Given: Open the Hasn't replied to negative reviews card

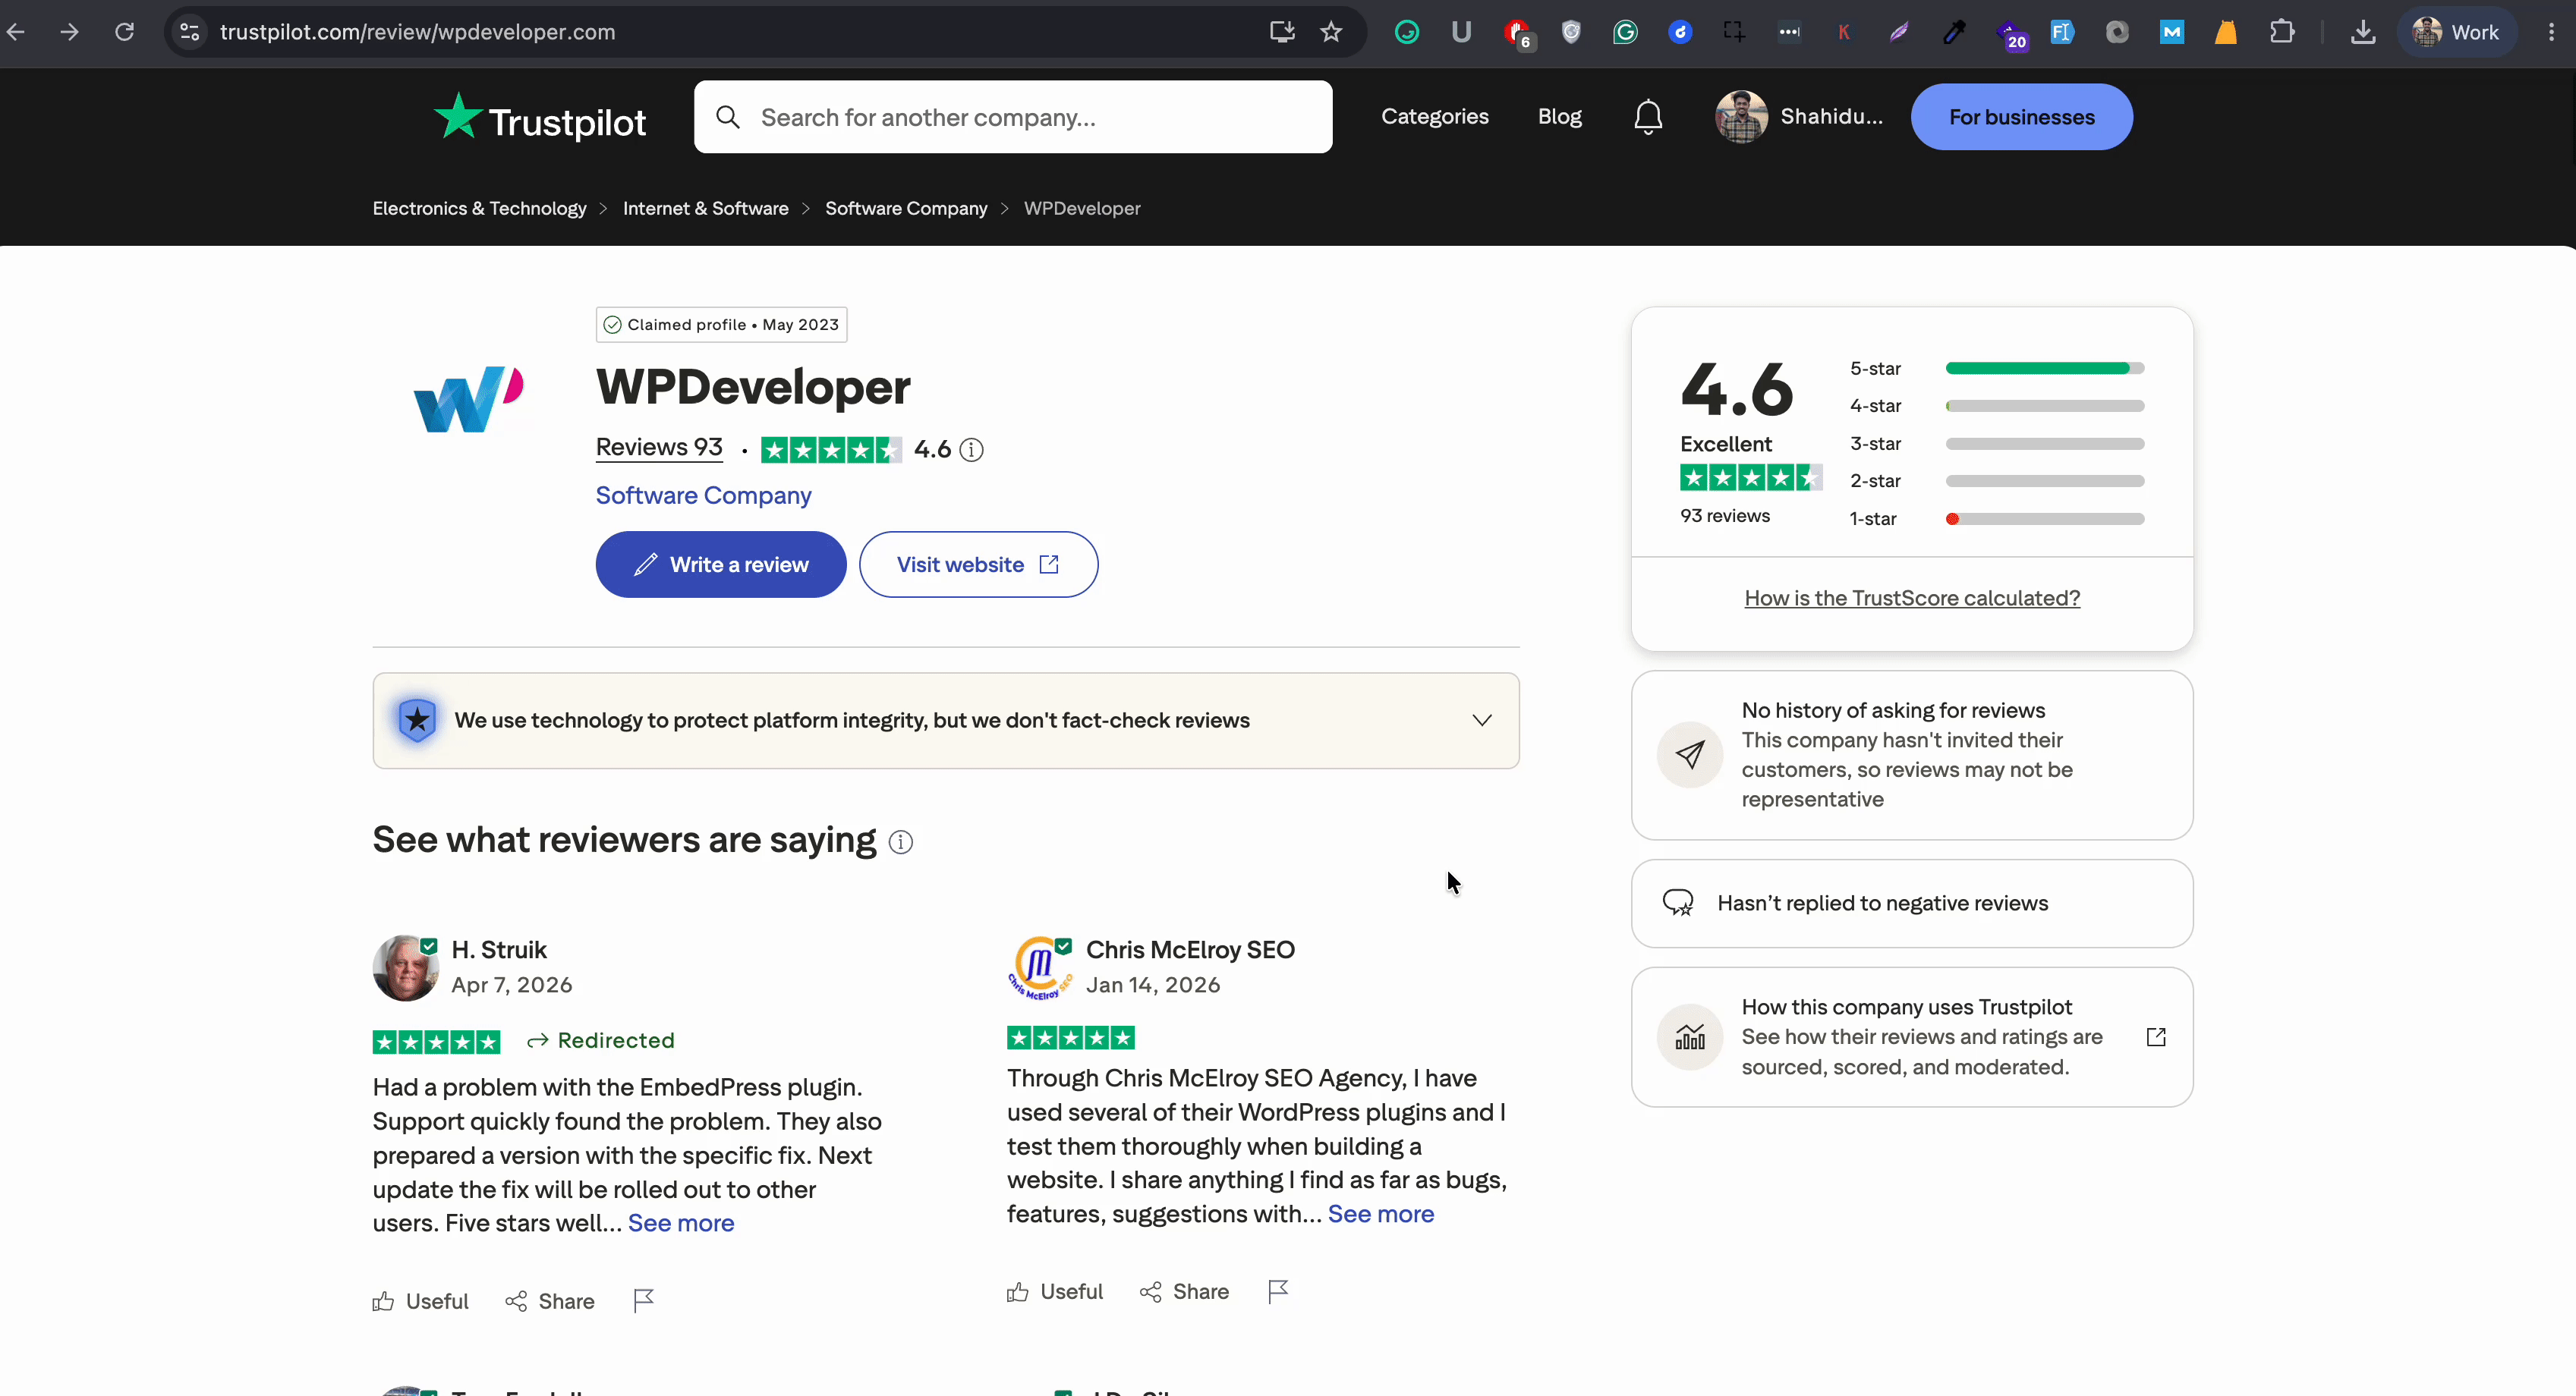Looking at the screenshot, I should tap(1912, 904).
